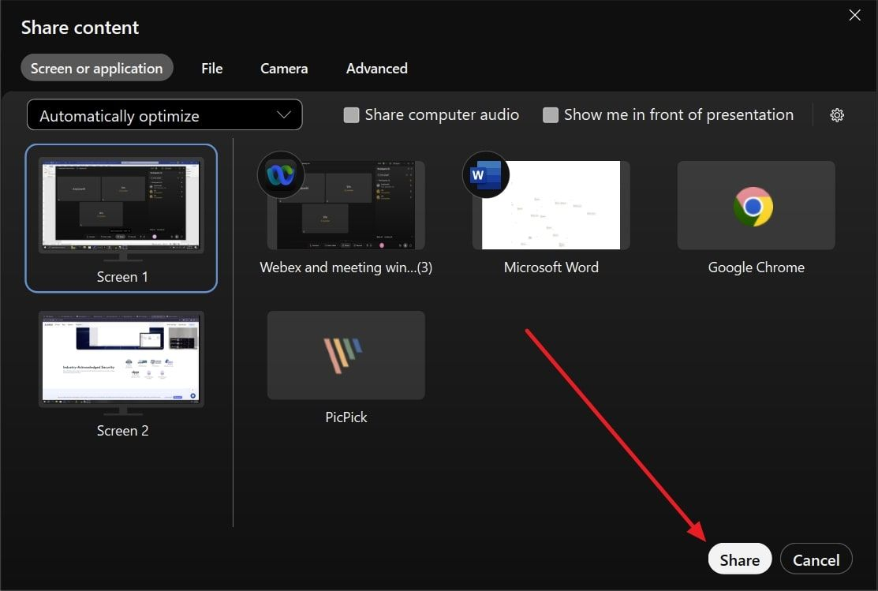Select Webex and meeting windows thumbnail
The width and height of the screenshot is (878, 591).
coord(346,206)
